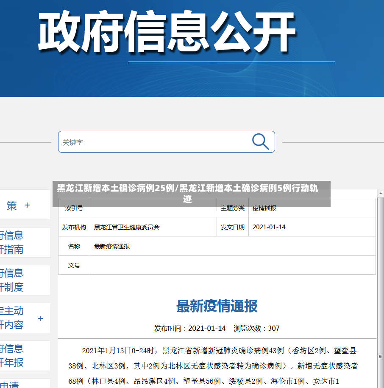Click the 名称 label cell
Screen dimensions: 384x388
[x=74, y=246]
